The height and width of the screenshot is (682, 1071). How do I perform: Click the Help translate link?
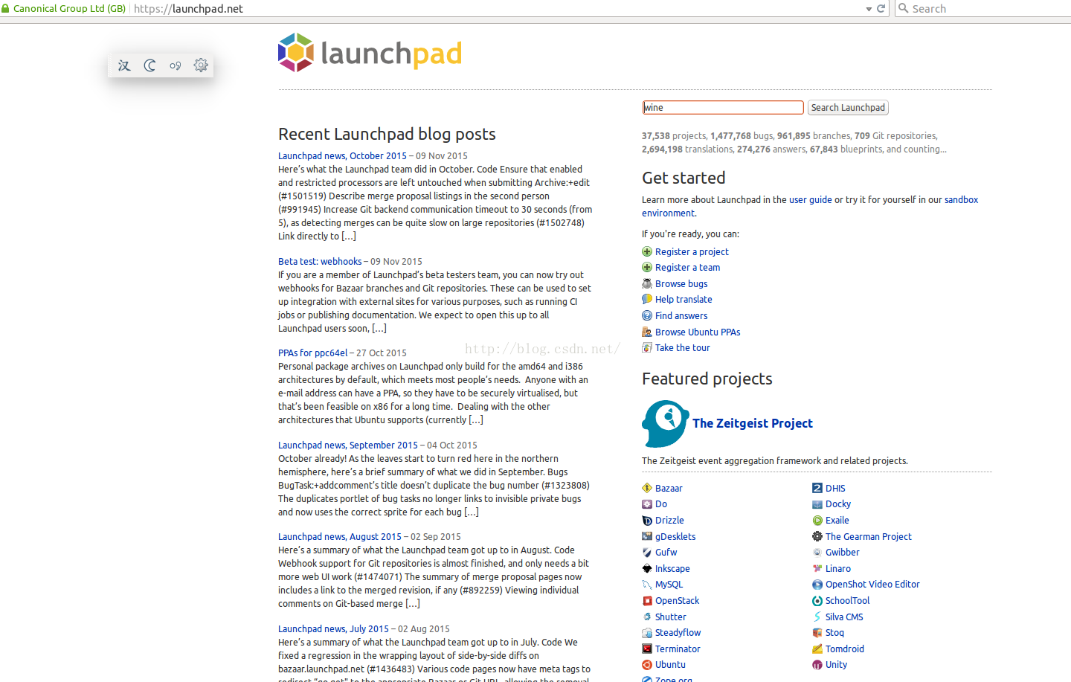coord(684,299)
